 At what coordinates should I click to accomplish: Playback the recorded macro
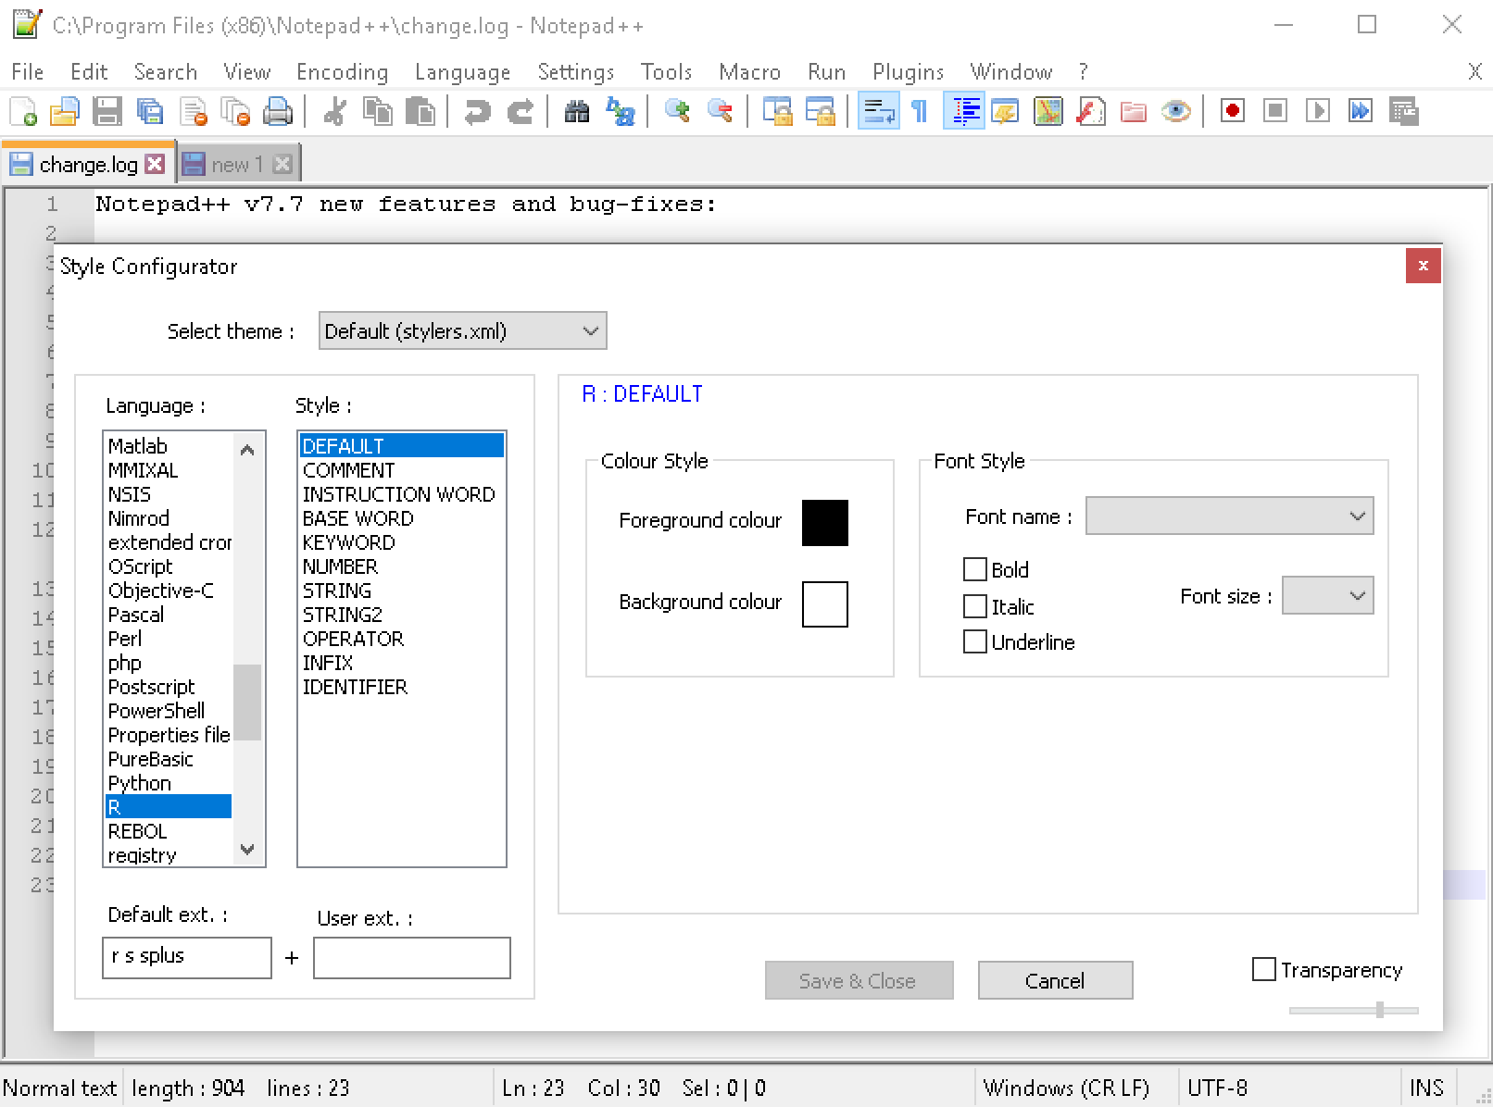click(1319, 111)
